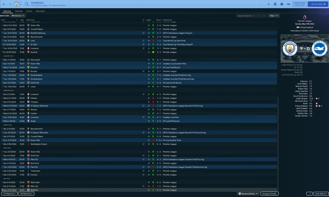This screenshot has height=197, width=329.
Task: Select the radio marker for the Stoke match
Action: [x=2, y=121]
